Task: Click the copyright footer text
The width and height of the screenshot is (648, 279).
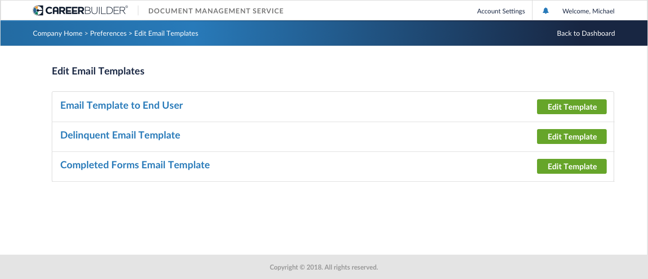Action: coord(324,267)
